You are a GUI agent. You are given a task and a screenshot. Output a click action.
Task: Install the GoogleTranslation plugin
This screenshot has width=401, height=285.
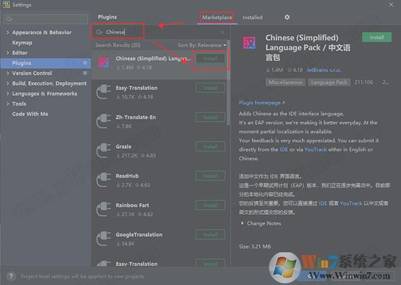(x=211, y=235)
